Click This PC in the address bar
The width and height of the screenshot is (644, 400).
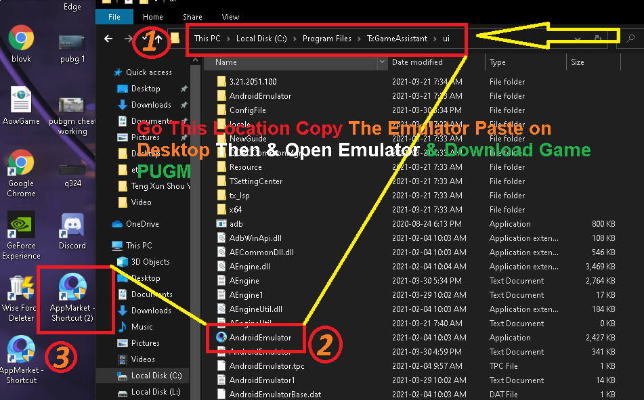207,39
